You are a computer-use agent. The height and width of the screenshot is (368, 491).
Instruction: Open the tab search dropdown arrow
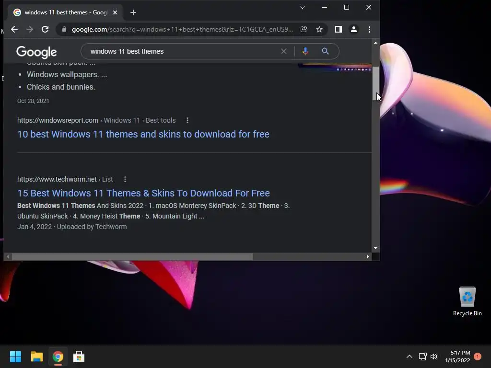(x=302, y=7)
